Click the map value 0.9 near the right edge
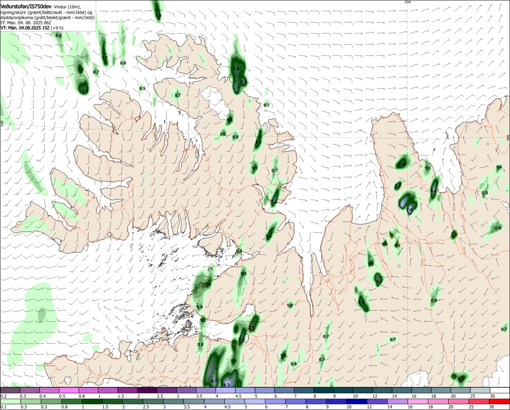Viewport: 510px width, 410px height. pyautogui.click(x=498, y=228)
